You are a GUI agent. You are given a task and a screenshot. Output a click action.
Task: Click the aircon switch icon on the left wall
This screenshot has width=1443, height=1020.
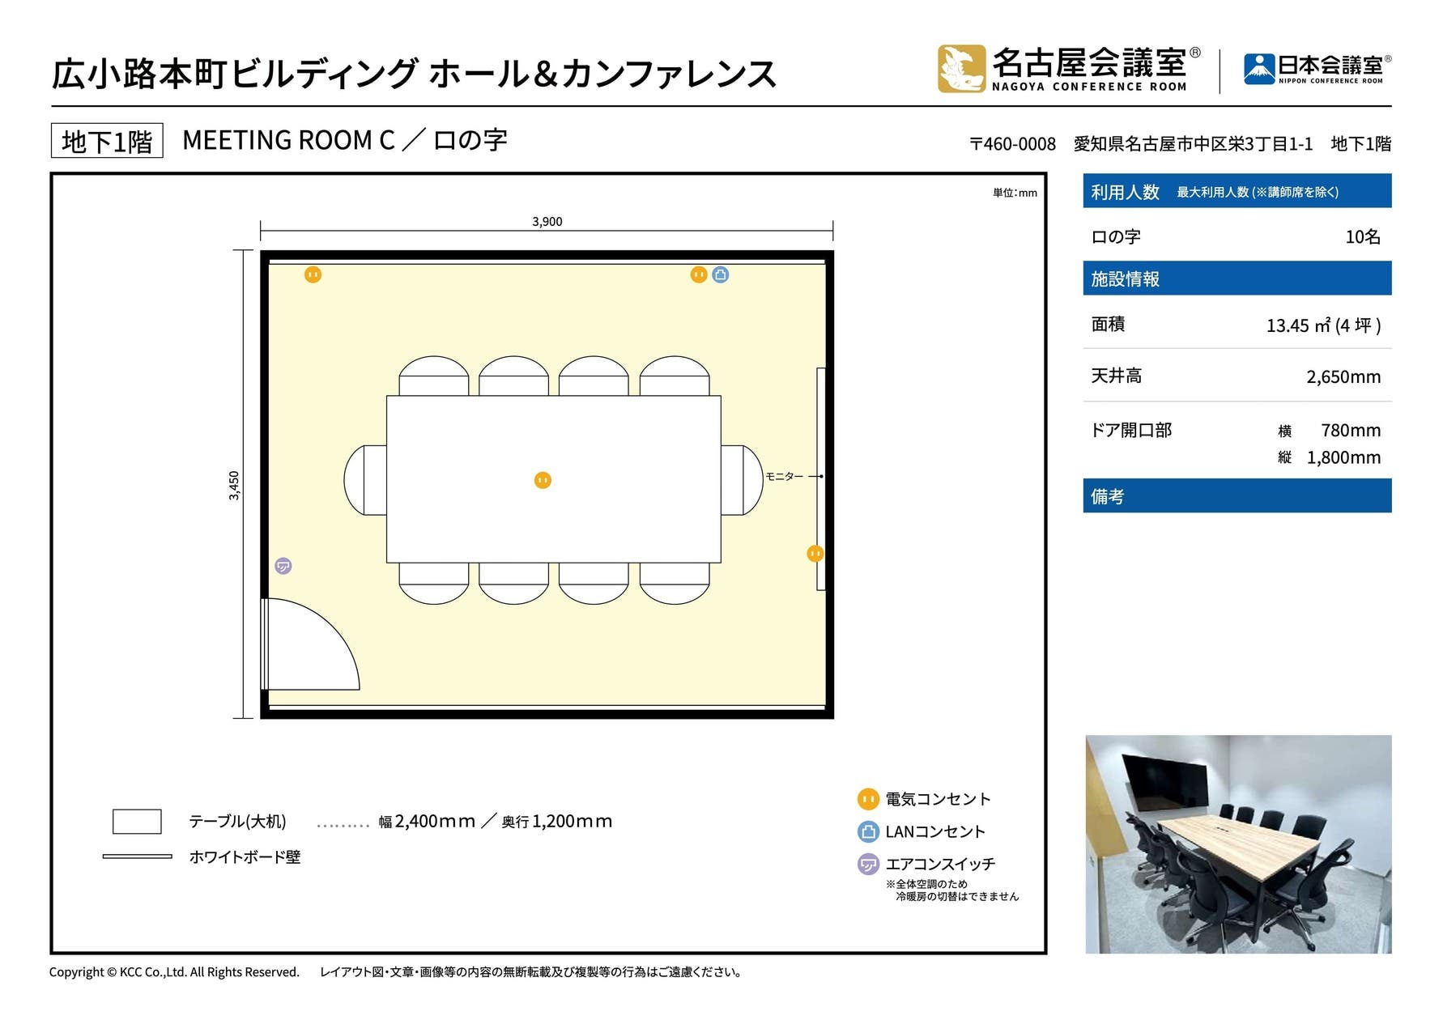click(x=283, y=567)
